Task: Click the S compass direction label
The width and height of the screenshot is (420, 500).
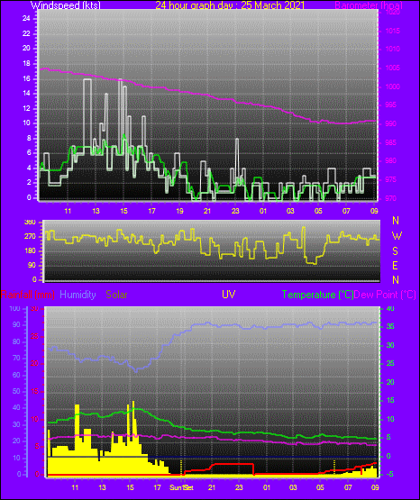Action: pyautogui.click(x=395, y=251)
